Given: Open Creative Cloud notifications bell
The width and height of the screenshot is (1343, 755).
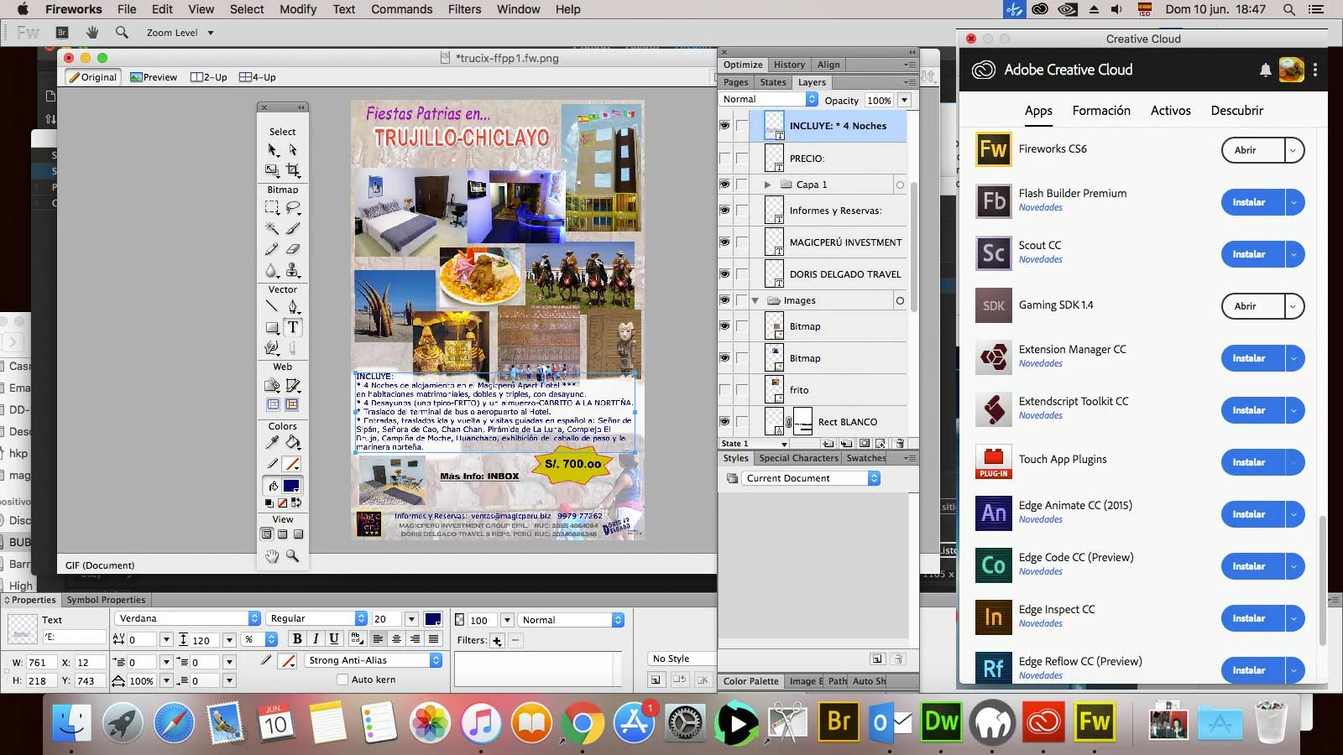Looking at the screenshot, I should pos(1266,70).
